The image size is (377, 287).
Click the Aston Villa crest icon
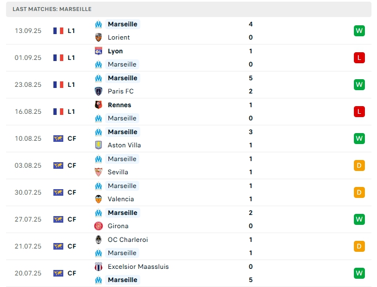[x=99, y=145]
